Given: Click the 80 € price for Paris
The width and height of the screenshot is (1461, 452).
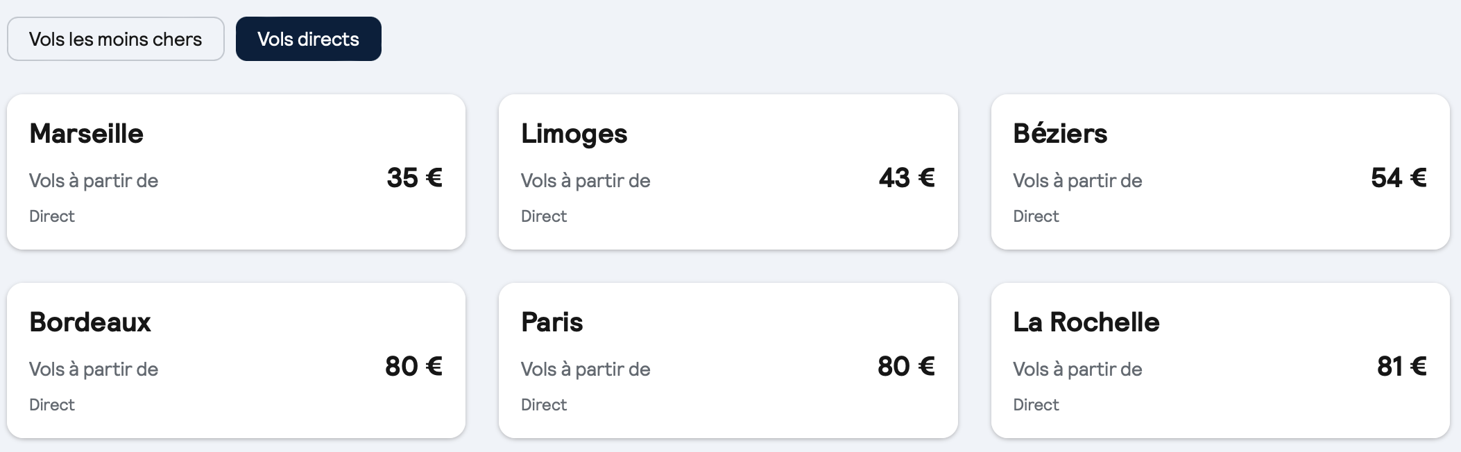Looking at the screenshot, I should tap(906, 367).
